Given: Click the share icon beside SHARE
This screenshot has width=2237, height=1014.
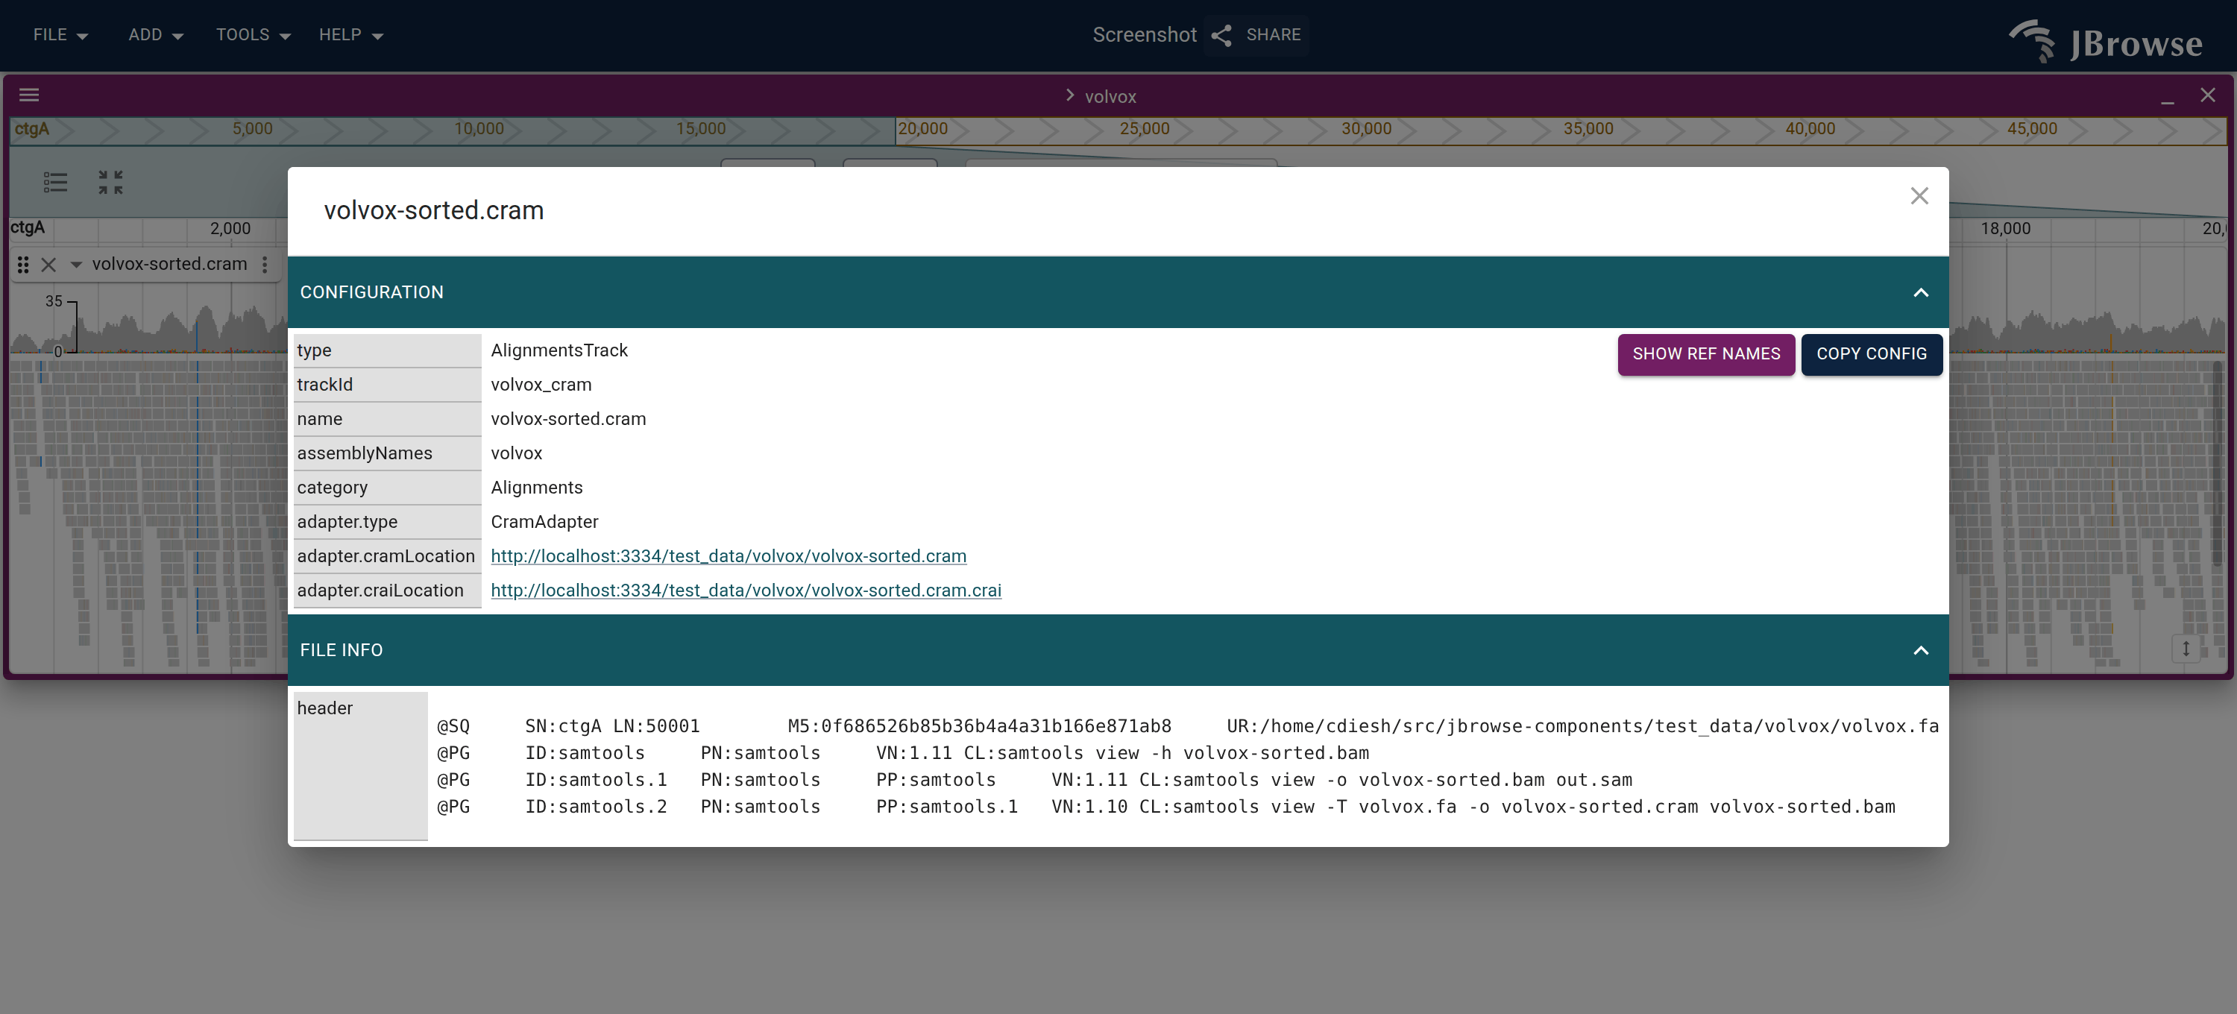Looking at the screenshot, I should (1222, 35).
